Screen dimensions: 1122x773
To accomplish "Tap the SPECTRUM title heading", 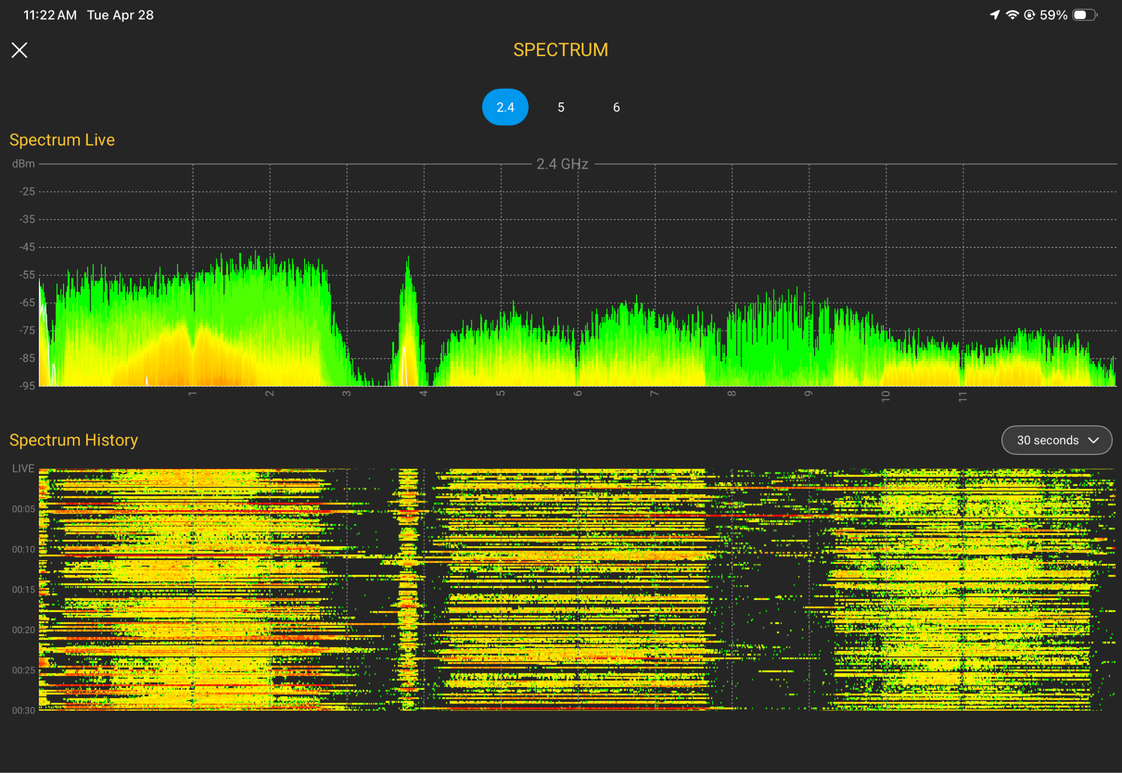I will coord(560,50).
